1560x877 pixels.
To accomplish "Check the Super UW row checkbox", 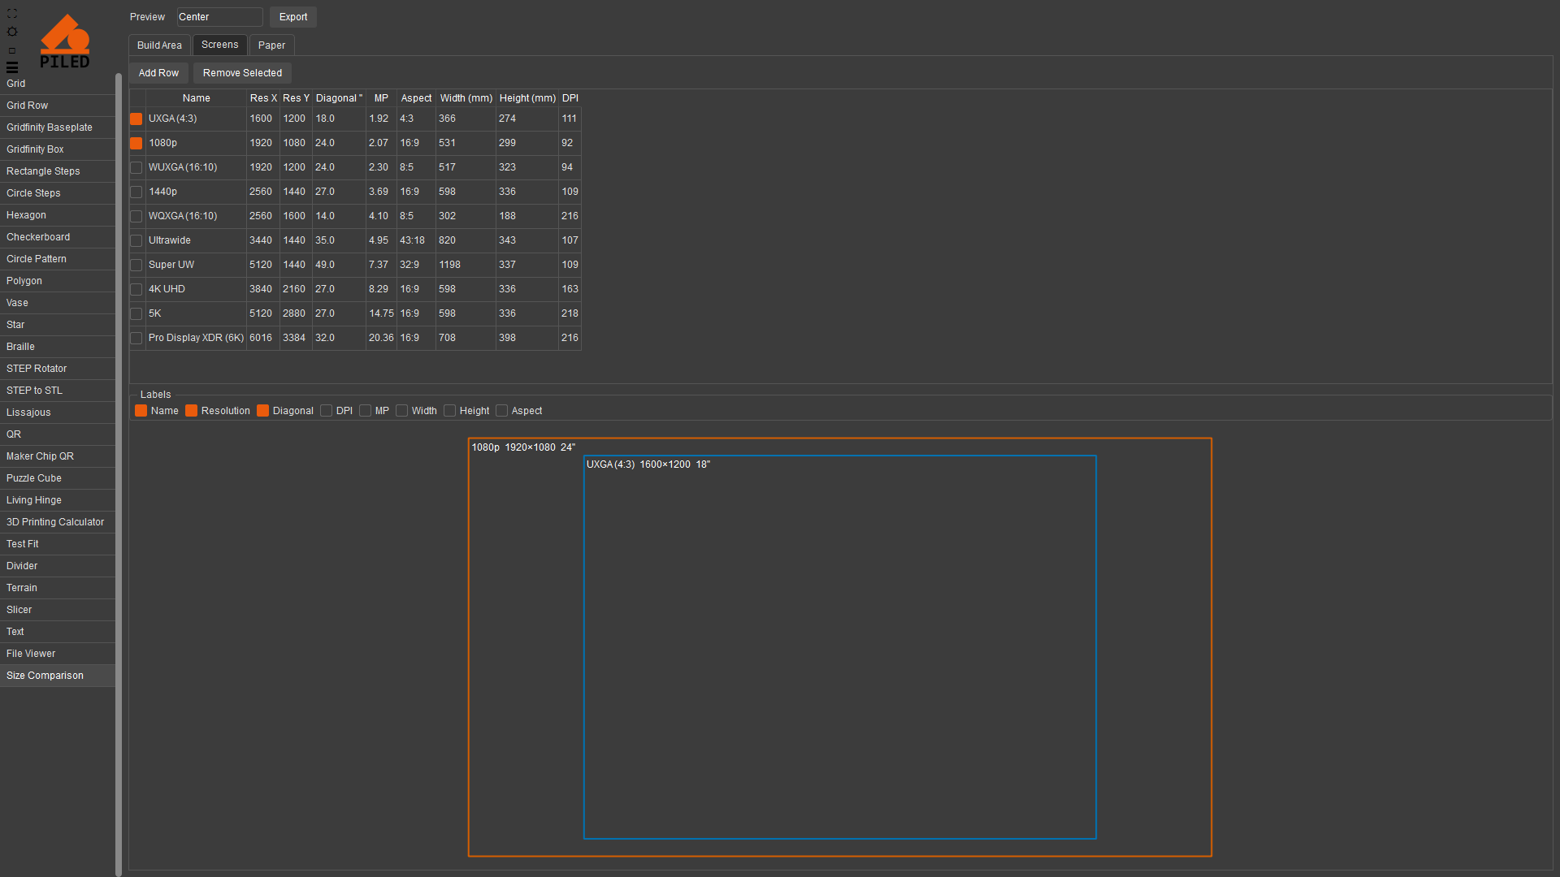I will (136, 266).
